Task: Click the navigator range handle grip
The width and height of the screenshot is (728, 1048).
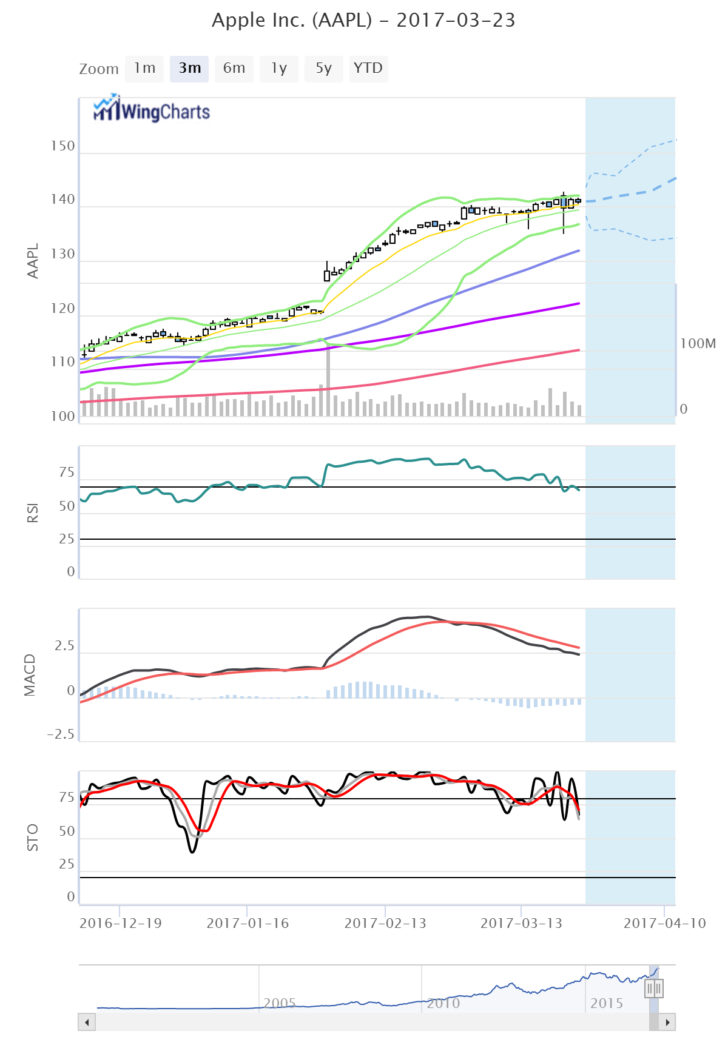Action: 654,989
